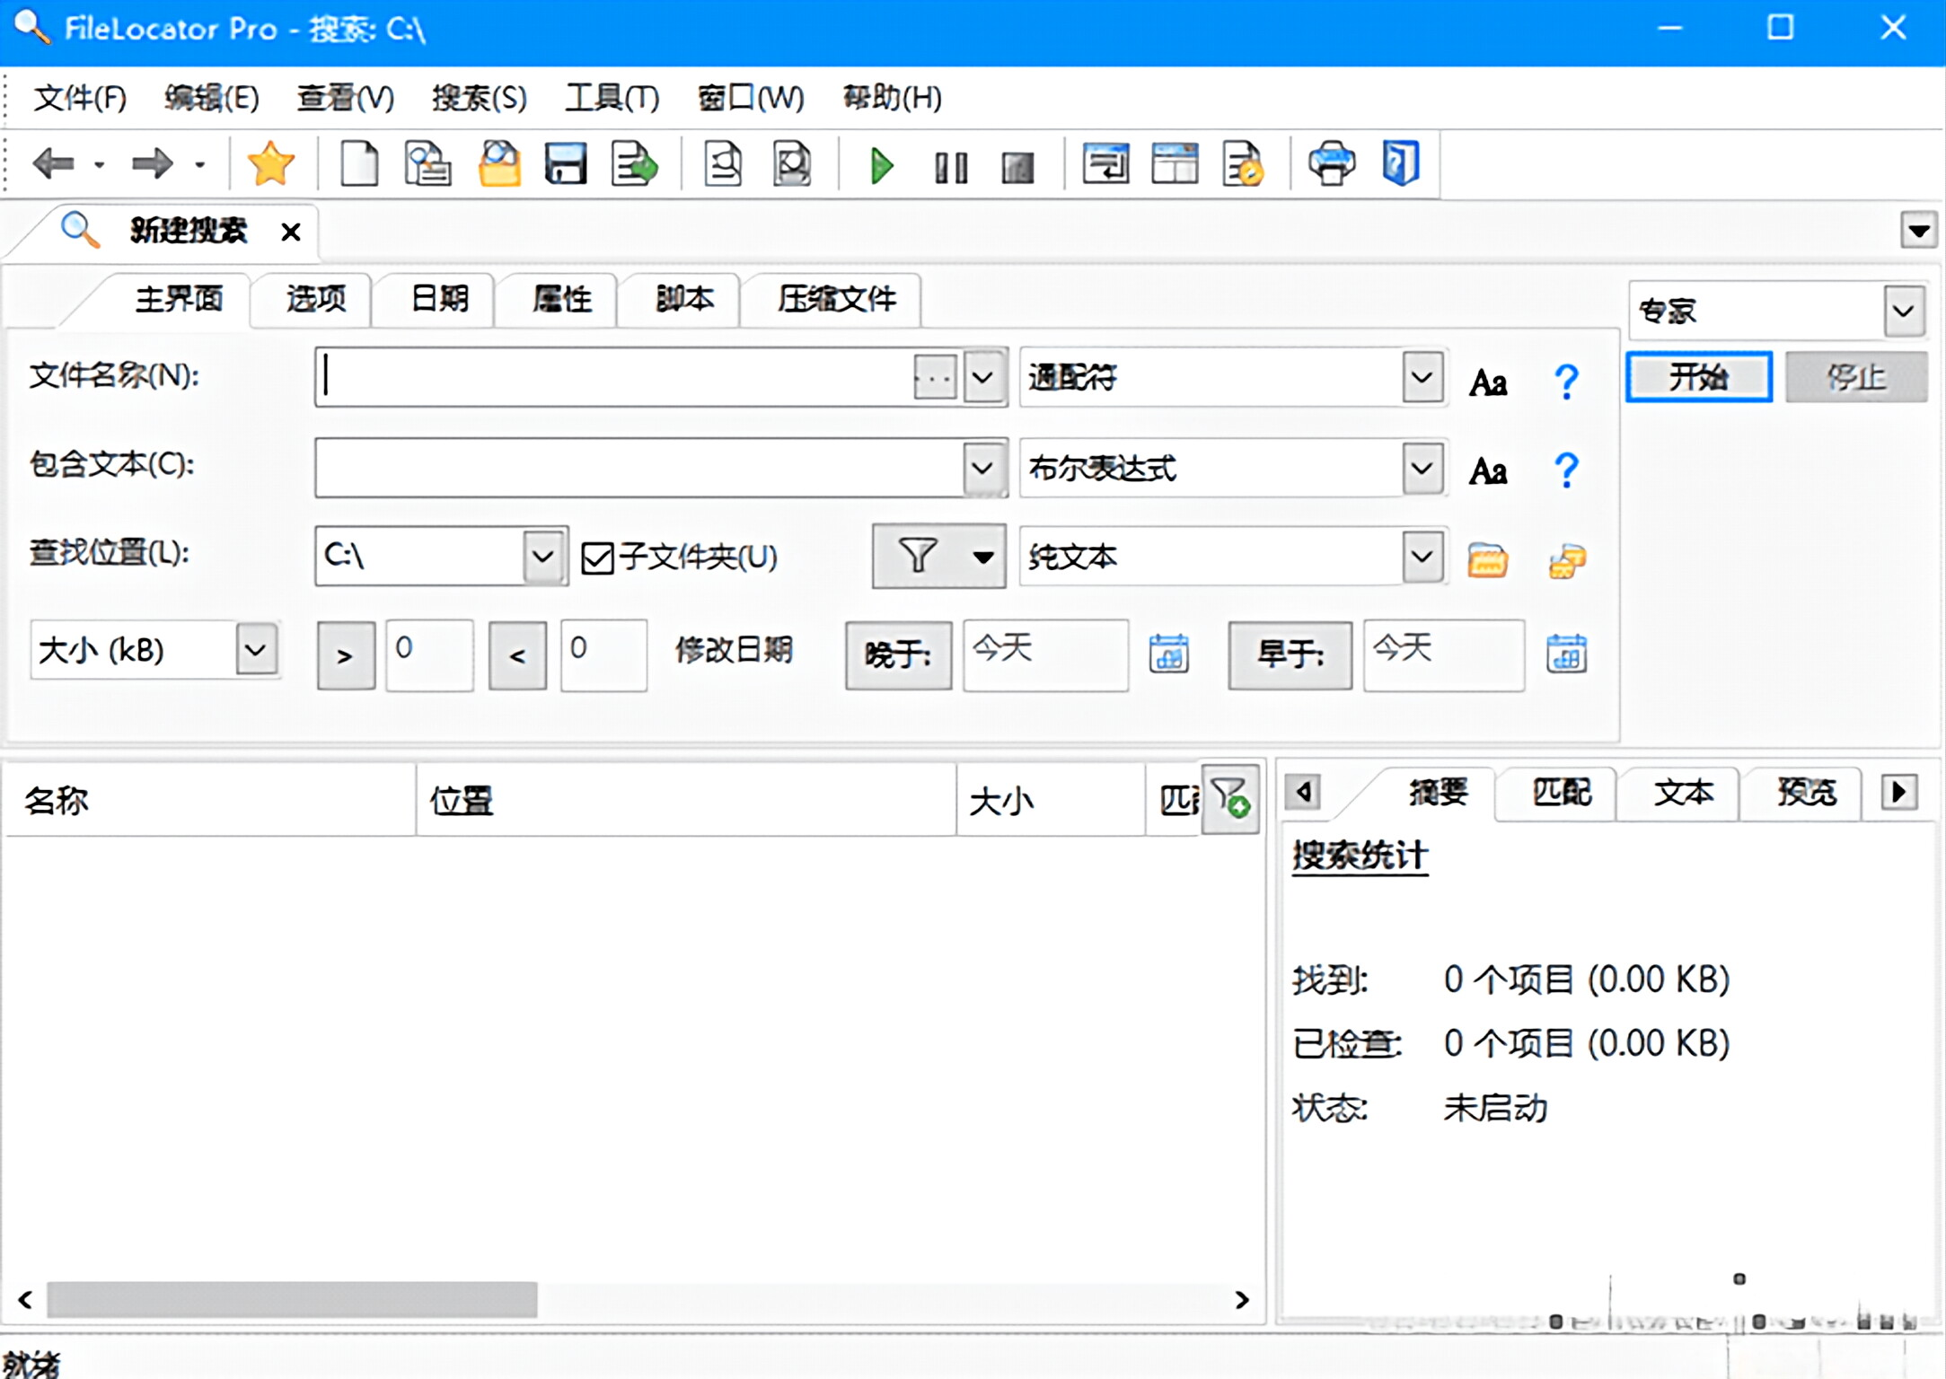Save search with floppy disk icon
Viewport: 1946px width, 1379px height.
pos(566,164)
